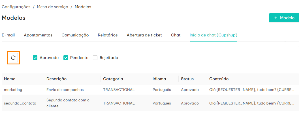Viewport: 301px width, 124px height.
Task: Open the segundo_contato template row
Action: pyautogui.click(x=150, y=103)
